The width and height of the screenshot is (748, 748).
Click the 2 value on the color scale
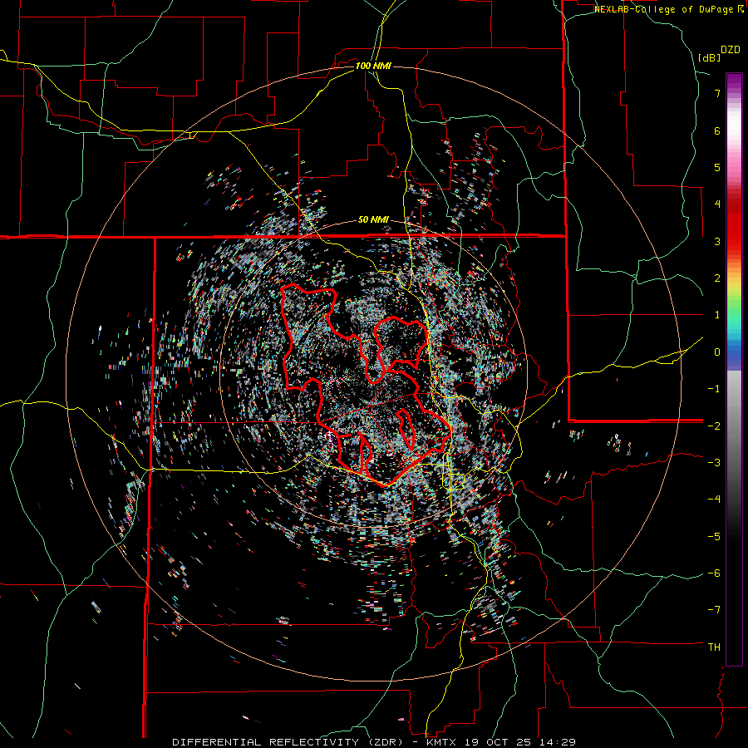point(717,278)
